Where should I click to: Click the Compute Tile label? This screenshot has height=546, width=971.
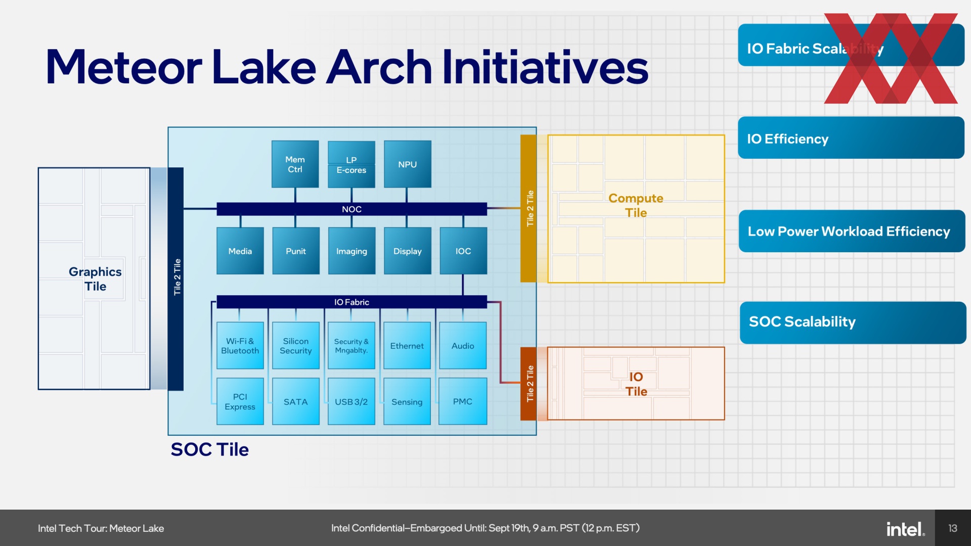(x=636, y=205)
